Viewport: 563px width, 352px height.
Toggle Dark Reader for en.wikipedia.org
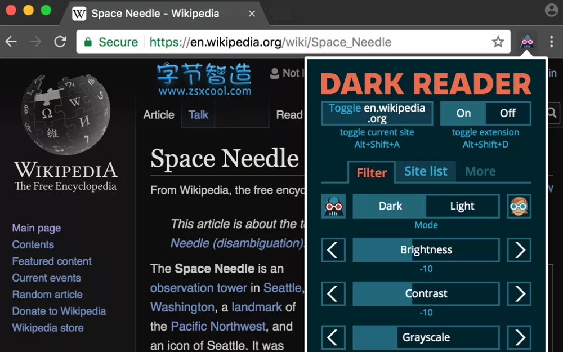click(x=377, y=113)
